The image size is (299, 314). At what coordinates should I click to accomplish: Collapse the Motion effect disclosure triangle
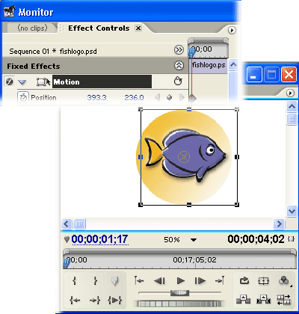point(22,82)
